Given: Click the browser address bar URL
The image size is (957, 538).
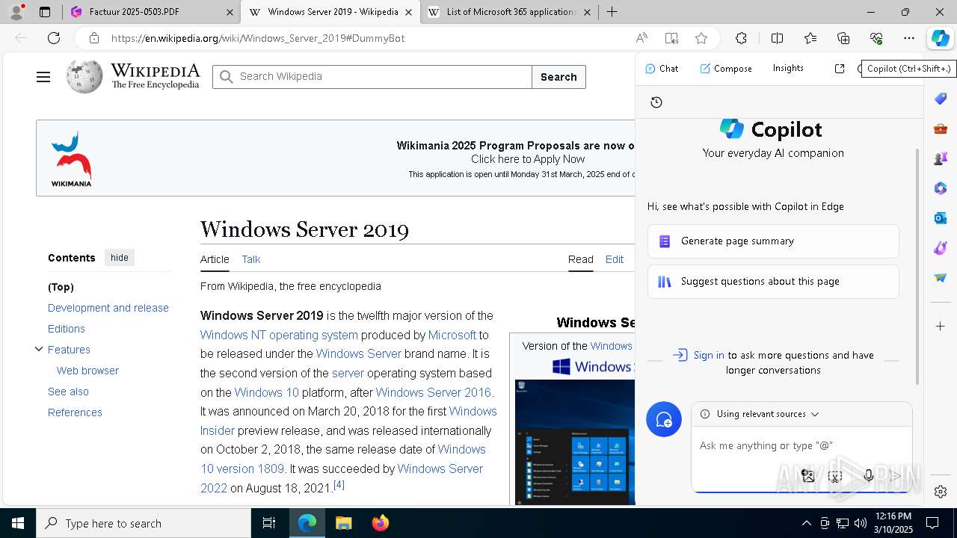Looking at the screenshot, I should pyautogui.click(x=258, y=38).
